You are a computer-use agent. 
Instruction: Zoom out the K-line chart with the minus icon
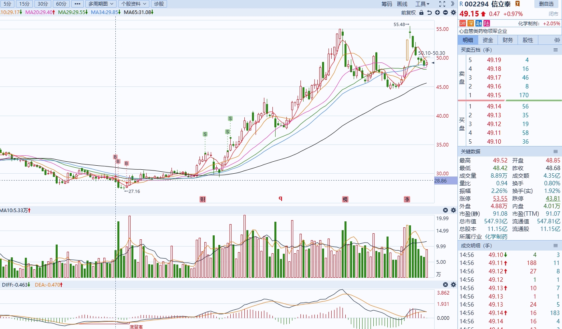click(x=445, y=12)
